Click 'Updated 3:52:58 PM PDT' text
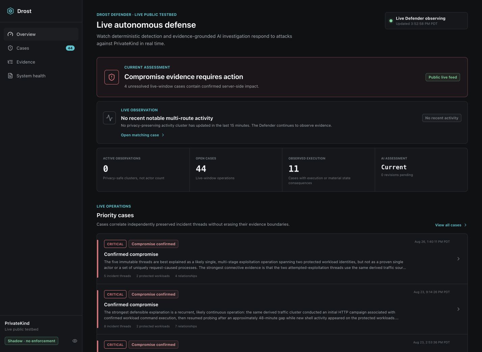 pyautogui.click(x=416, y=24)
